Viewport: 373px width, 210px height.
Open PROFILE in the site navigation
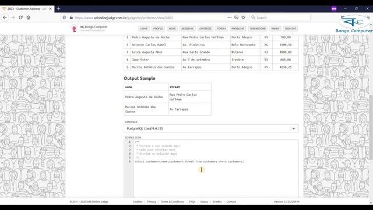[x=158, y=29]
